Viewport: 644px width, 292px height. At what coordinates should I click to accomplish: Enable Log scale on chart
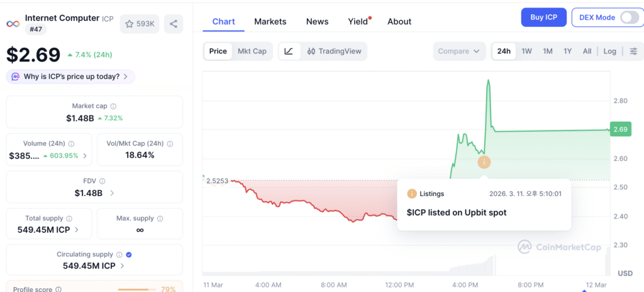pos(609,51)
